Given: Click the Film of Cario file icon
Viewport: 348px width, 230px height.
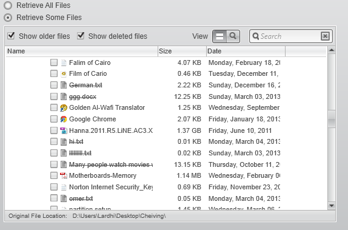Looking at the screenshot, I should [64, 73].
